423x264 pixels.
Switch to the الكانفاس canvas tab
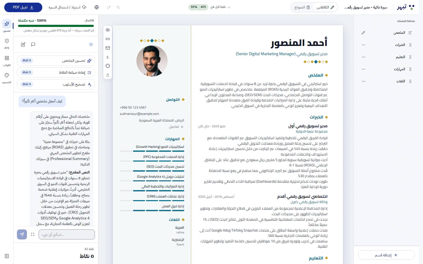325,7
